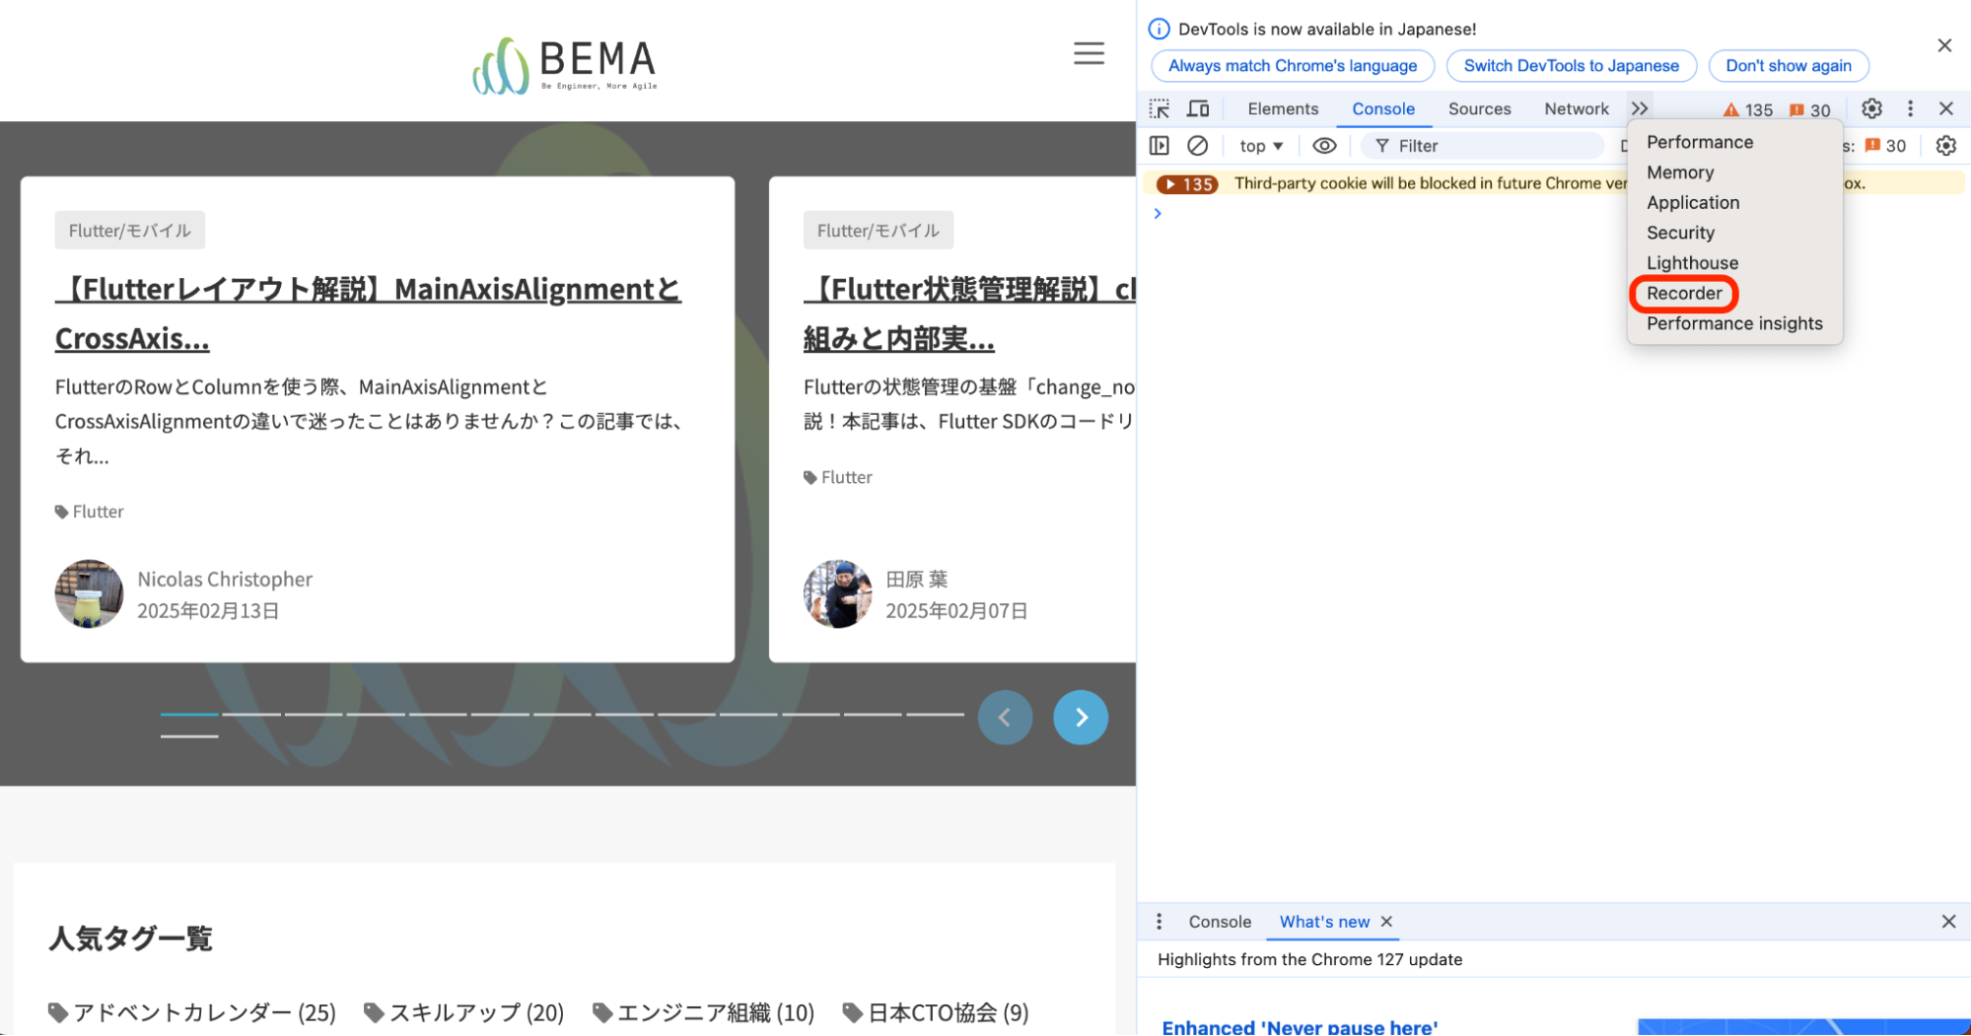Click Switch DevTools to Japanese button

1571,66
